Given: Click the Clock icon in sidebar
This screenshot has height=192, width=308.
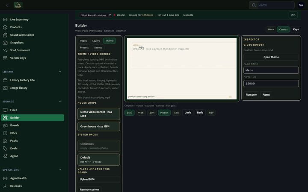Looking at the screenshot, I should click(5, 133).
